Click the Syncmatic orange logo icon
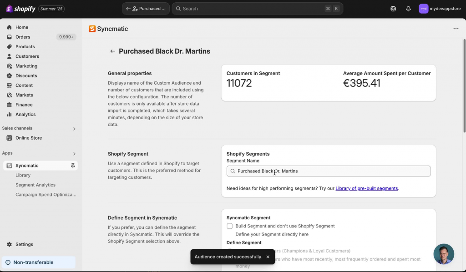Screen dimensions: 466x272 pos(92,29)
